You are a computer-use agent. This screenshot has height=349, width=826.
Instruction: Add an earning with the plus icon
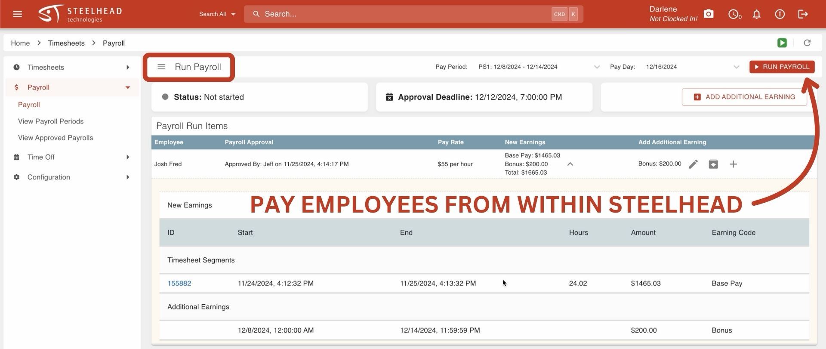tap(734, 164)
